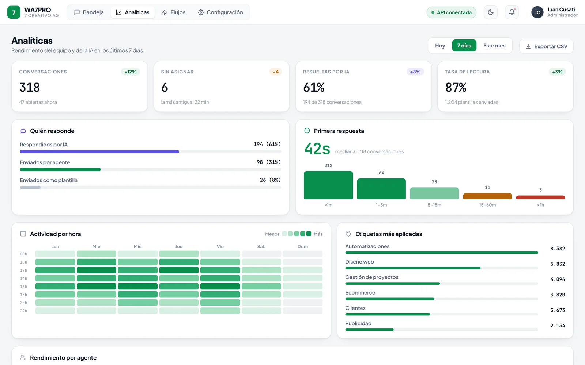The width and height of the screenshot is (585, 365).
Task: Click the +3% badge on Tasa de lectura
Action: pos(557,72)
